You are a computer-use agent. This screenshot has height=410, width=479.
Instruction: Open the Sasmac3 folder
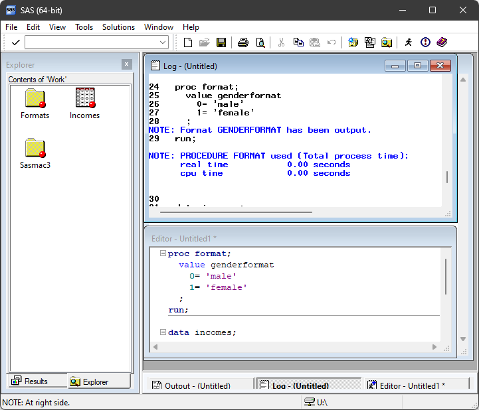35,149
